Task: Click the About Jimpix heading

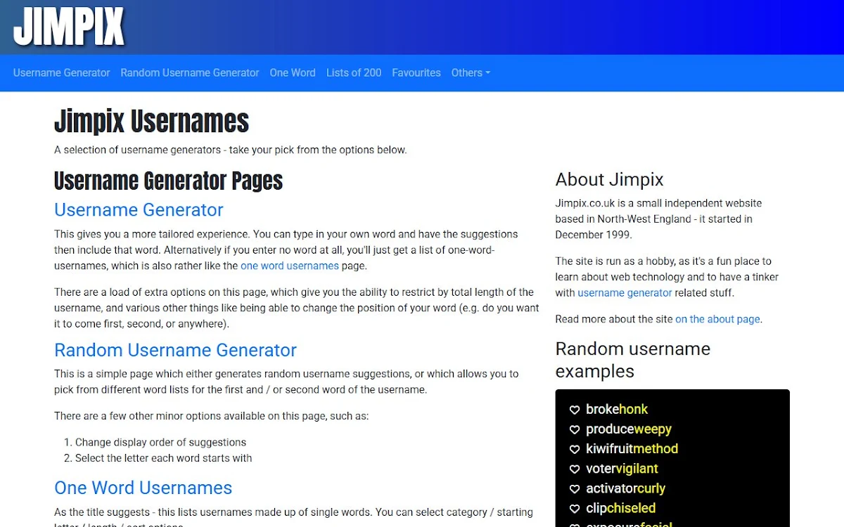Action: click(609, 179)
